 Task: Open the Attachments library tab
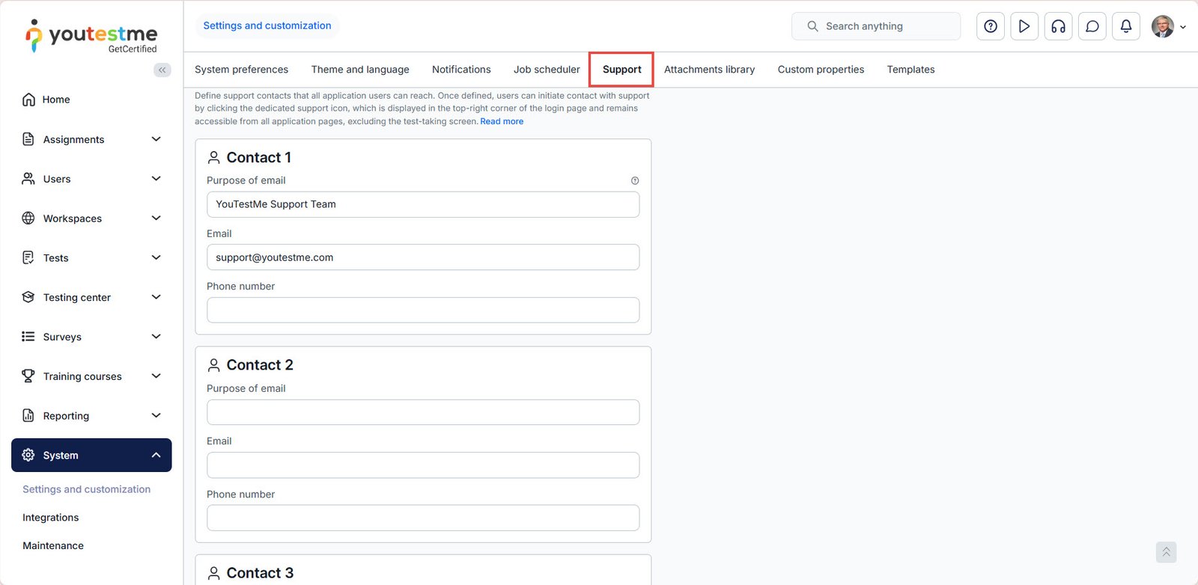point(709,70)
